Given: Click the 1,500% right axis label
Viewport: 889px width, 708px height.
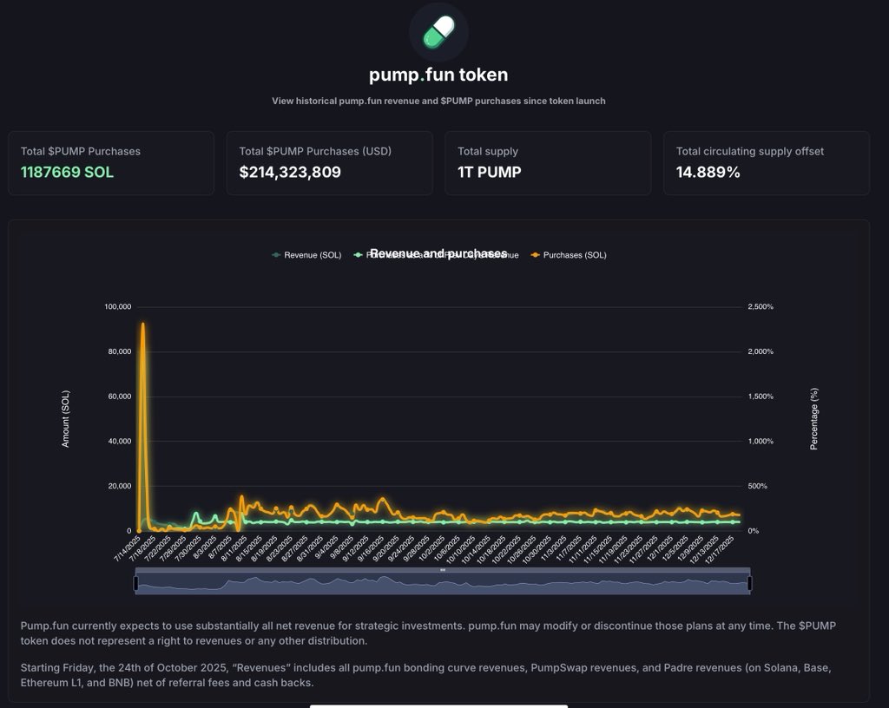Looking at the screenshot, I should point(761,396).
